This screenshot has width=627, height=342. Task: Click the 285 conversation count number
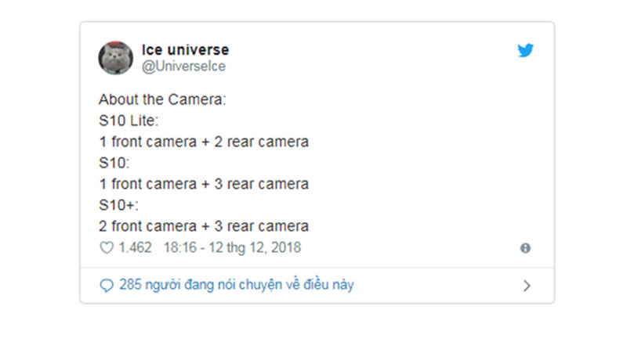click(x=130, y=285)
